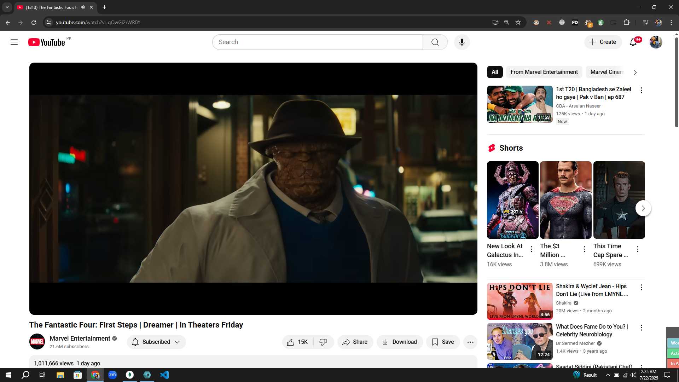The image size is (679, 382).
Task: Open the more actions ellipsis under the video
Action: pos(470,342)
